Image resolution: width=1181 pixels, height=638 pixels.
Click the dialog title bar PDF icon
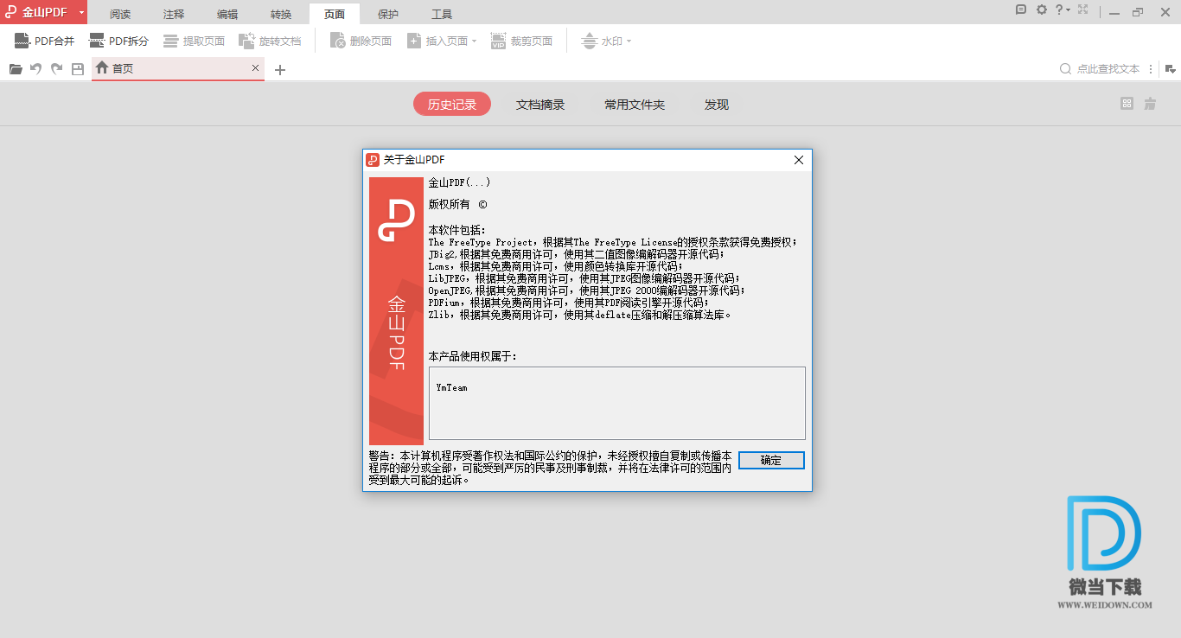coord(373,160)
